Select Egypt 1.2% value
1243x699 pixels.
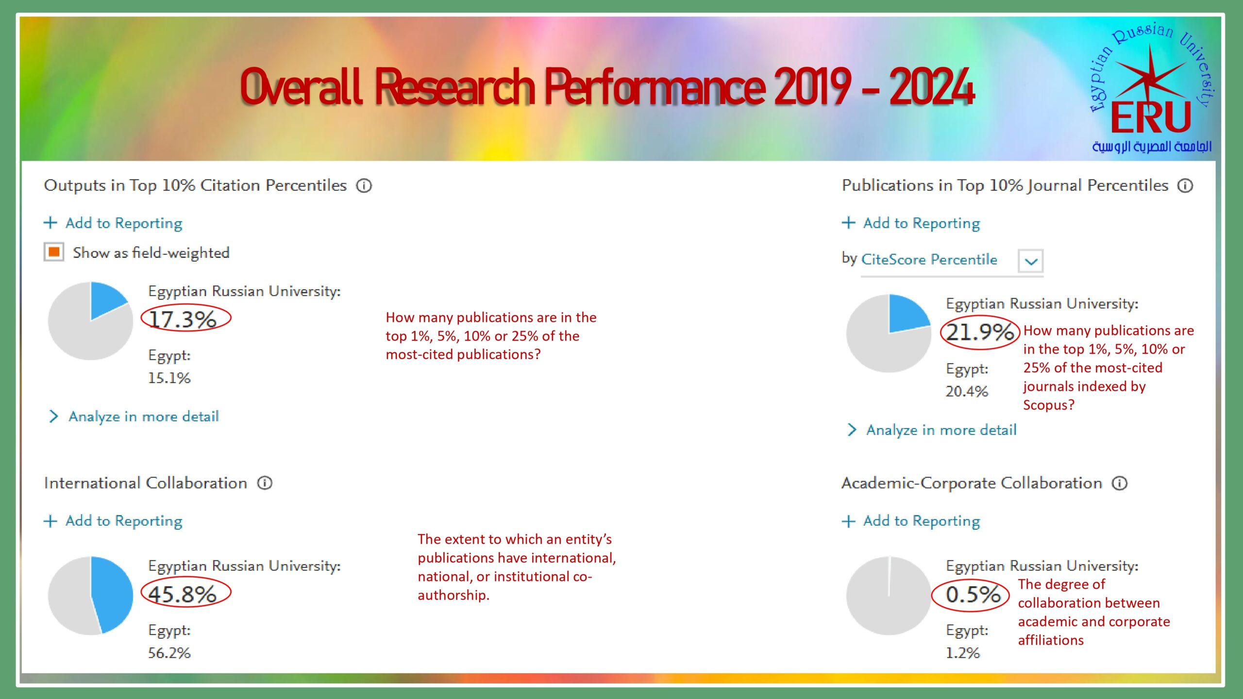pos(962,653)
